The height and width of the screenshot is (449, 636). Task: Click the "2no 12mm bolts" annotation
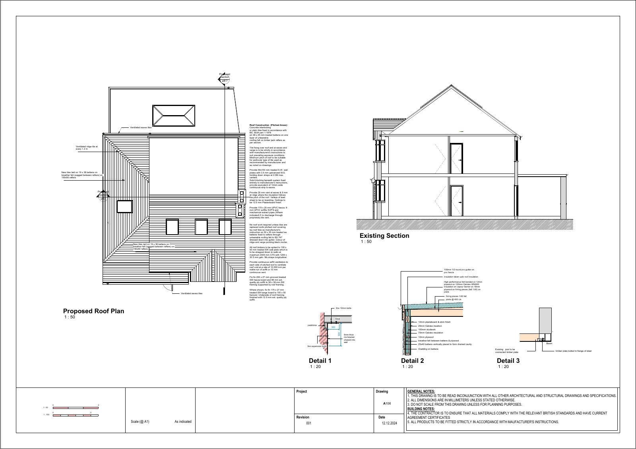point(343,308)
